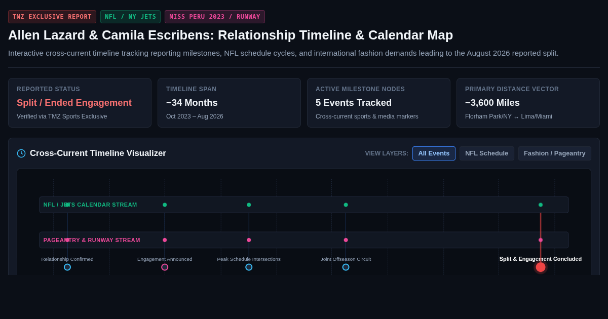Click the Oct 2023 – Aug 2026 date range

click(x=195, y=116)
